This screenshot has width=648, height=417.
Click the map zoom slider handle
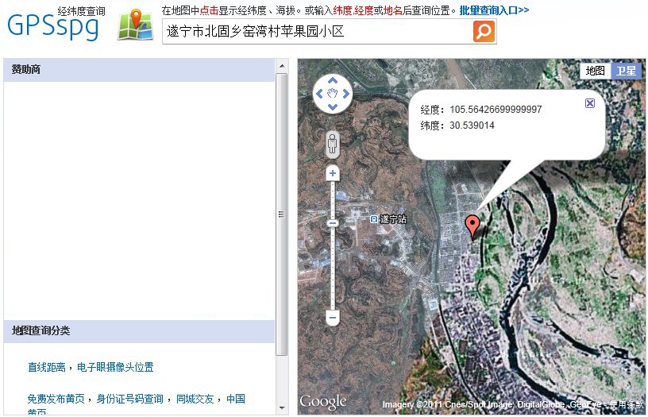click(x=333, y=223)
